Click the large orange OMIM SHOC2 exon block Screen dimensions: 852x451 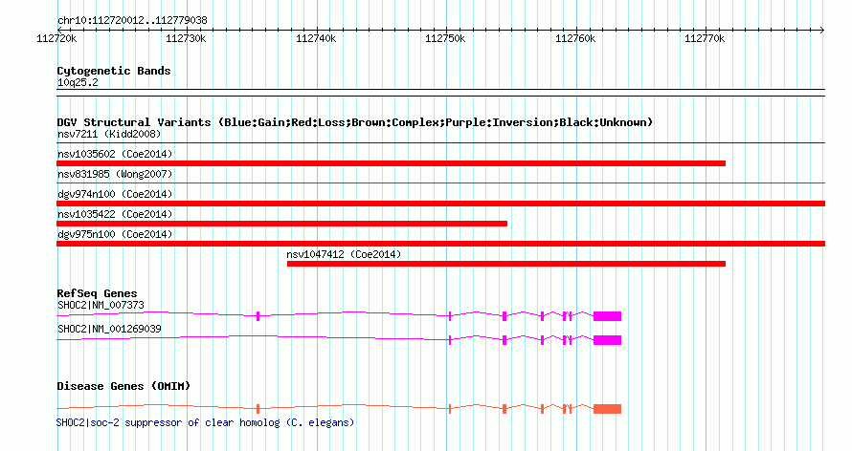point(608,409)
